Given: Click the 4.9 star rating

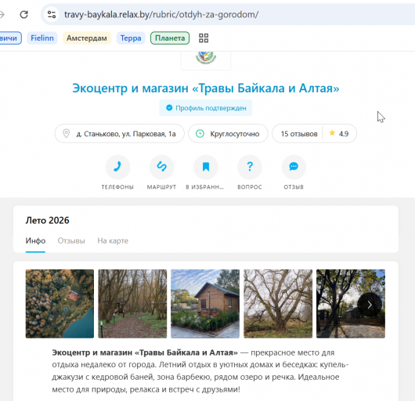Looking at the screenshot, I should (x=339, y=134).
